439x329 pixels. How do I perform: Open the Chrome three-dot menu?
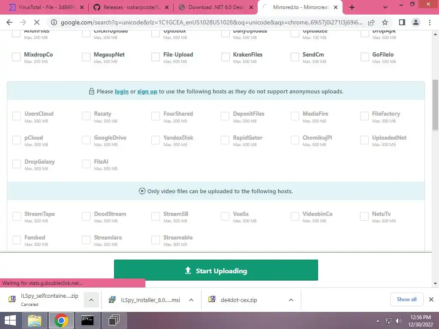[x=430, y=22]
